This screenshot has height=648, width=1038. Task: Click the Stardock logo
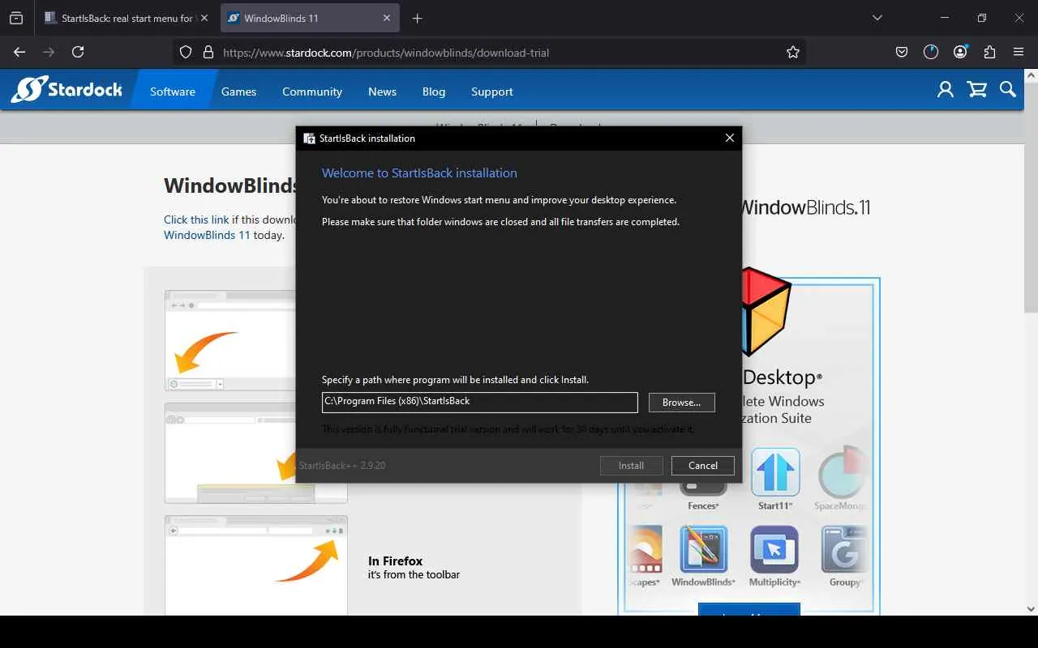[66, 90]
